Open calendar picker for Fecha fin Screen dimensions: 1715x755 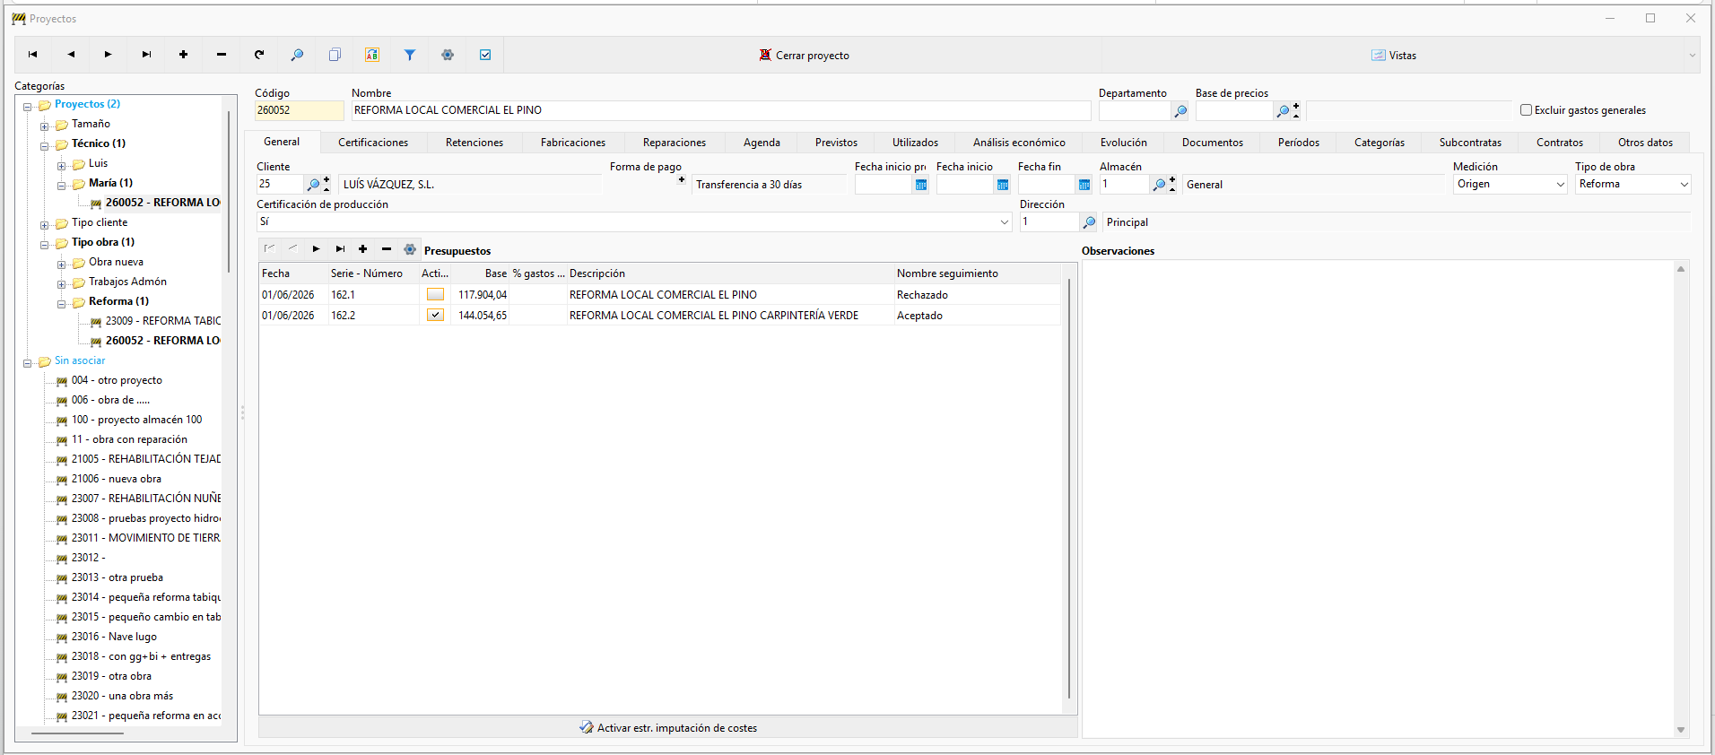[x=1084, y=185]
